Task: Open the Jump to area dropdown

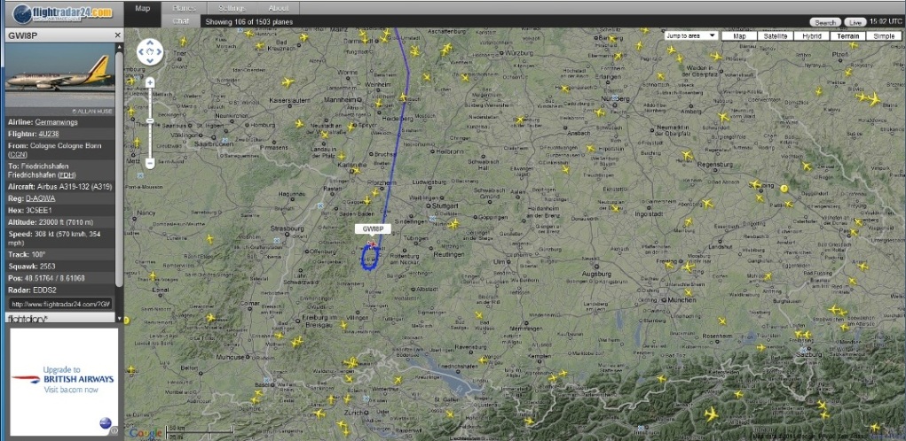Action: coord(691,35)
